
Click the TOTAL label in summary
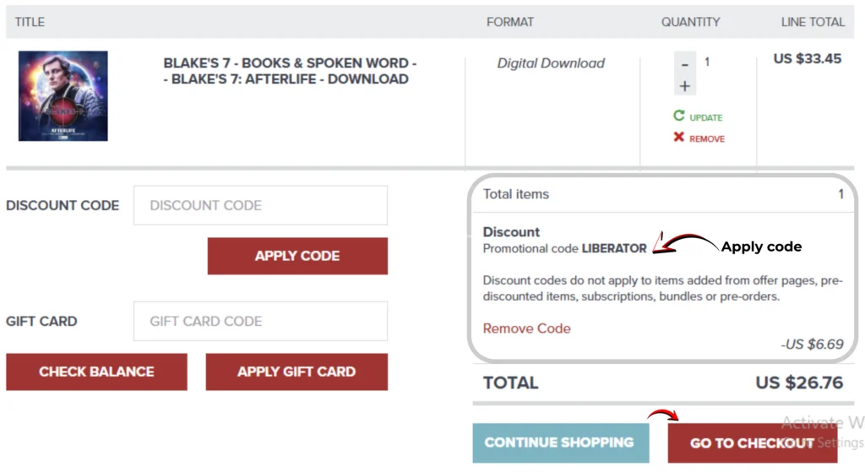tap(511, 382)
